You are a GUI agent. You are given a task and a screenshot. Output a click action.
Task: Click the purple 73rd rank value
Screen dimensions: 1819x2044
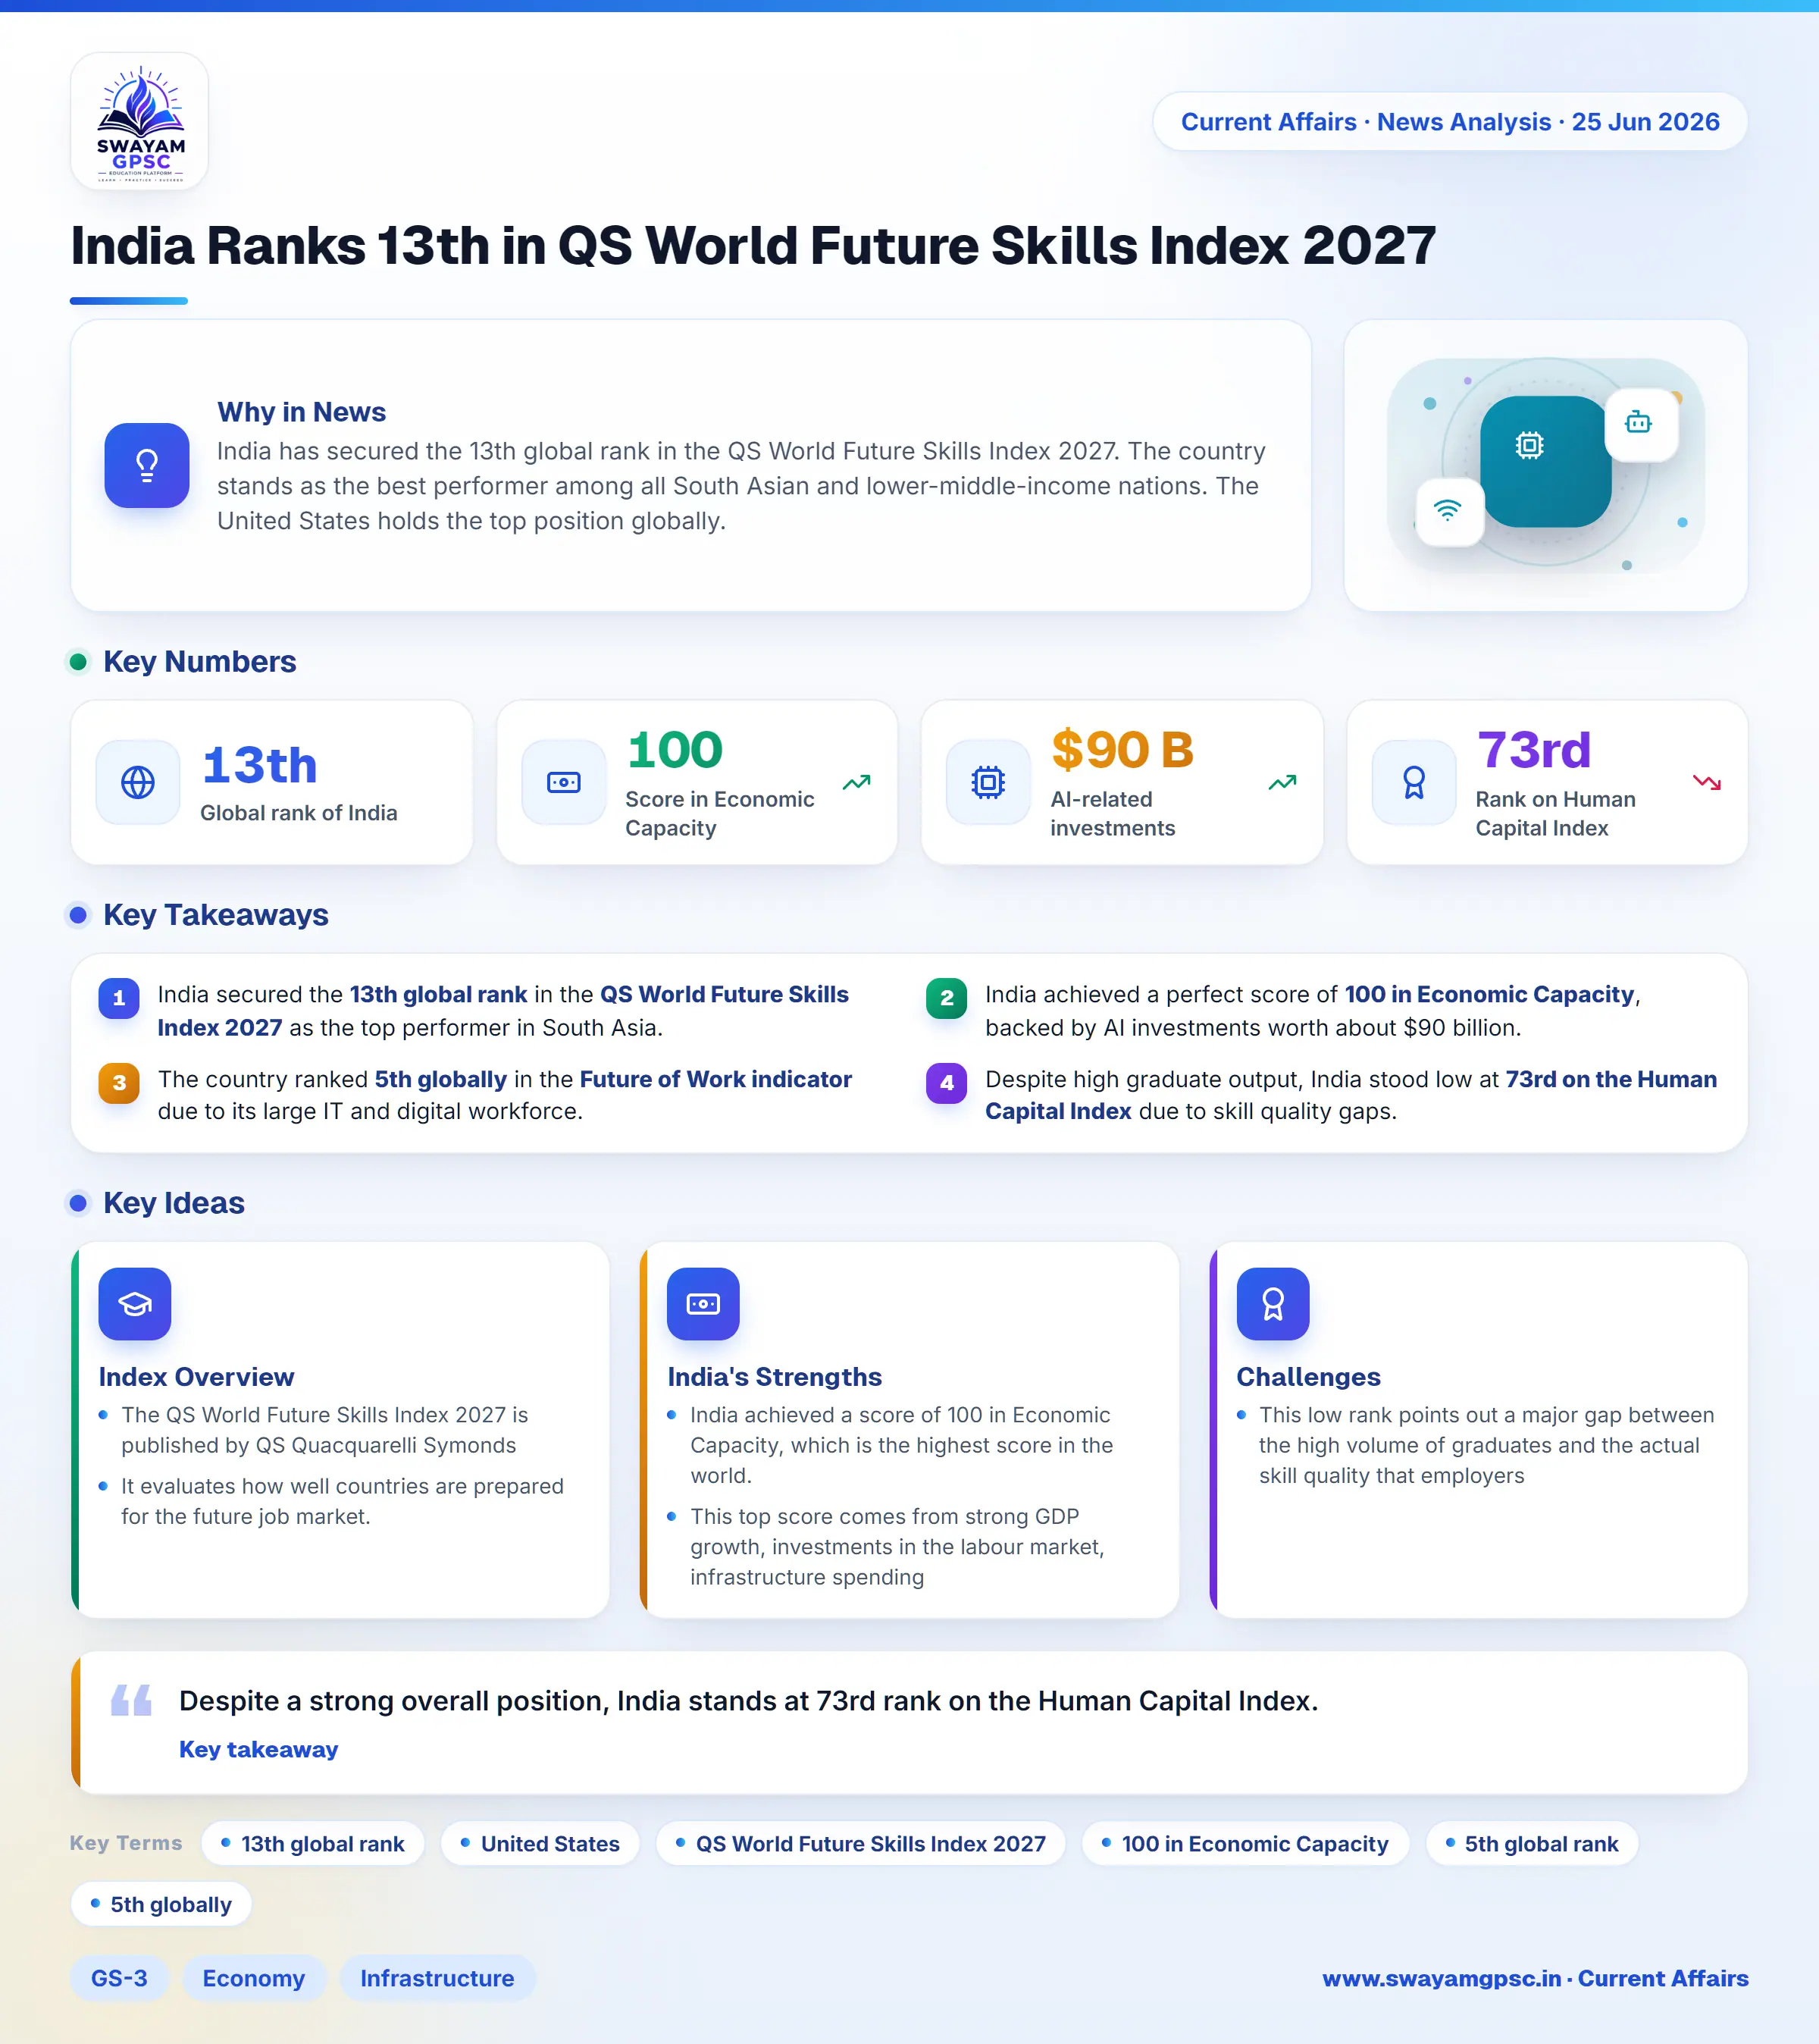click(x=1534, y=750)
